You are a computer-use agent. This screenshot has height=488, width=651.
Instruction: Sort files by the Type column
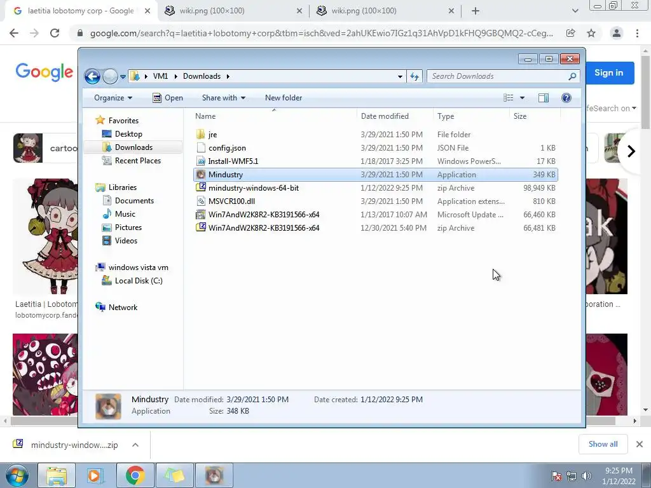pos(471,116)
